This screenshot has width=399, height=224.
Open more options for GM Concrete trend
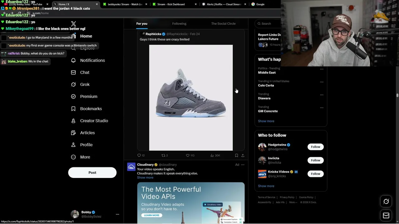coord(322,108)
